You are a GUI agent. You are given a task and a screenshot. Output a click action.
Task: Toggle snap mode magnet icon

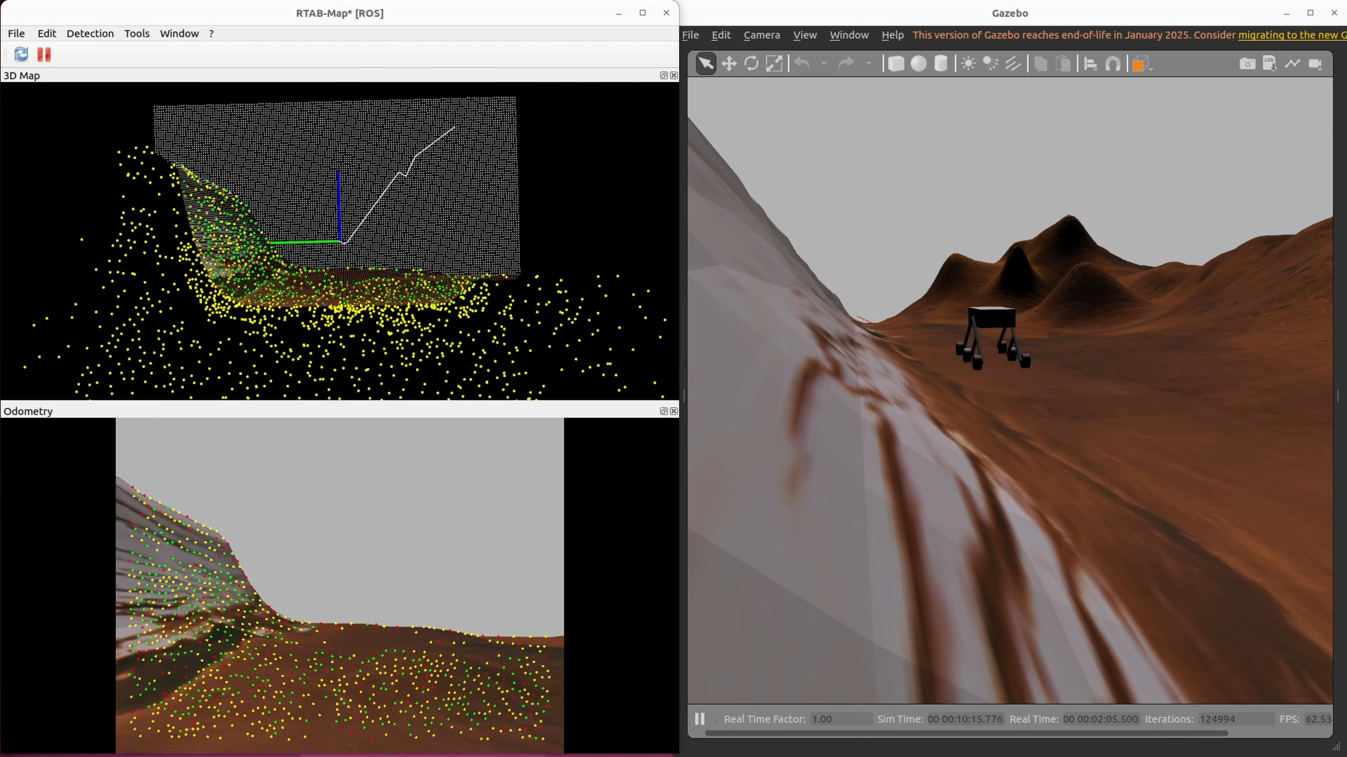pos(1113,64)
